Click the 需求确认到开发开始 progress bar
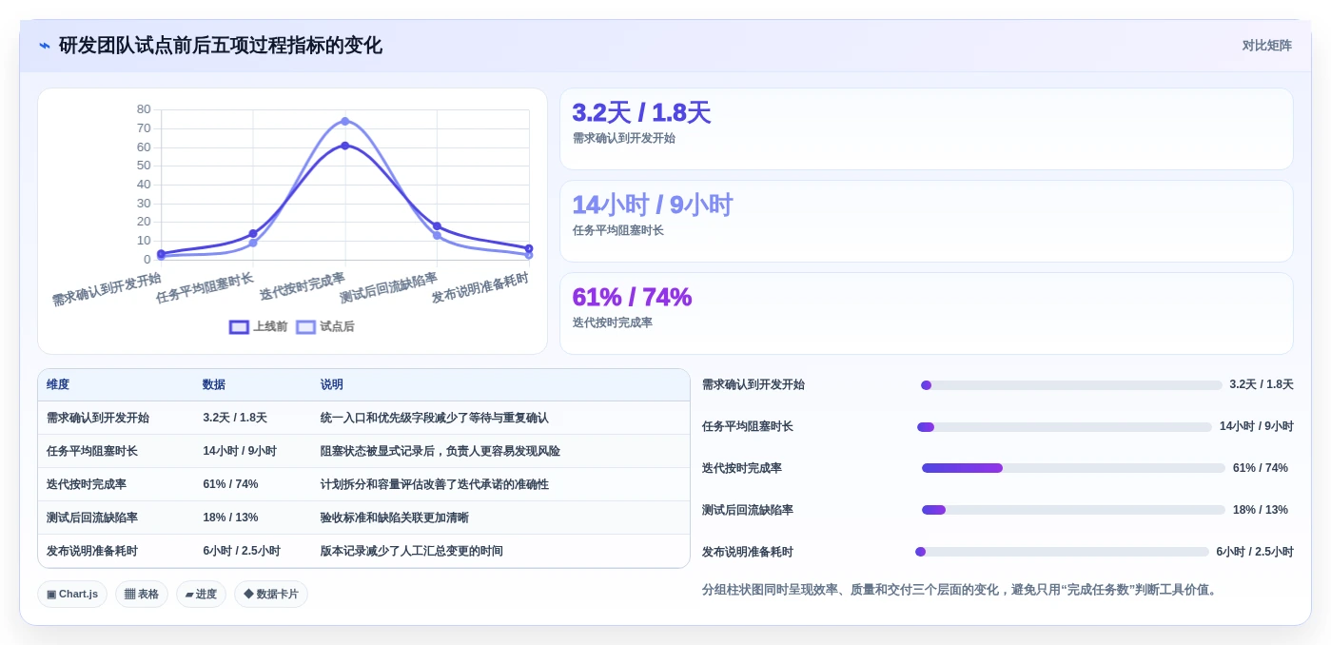The height and width of the screenshot is (645, 1331). (1071, 385)
